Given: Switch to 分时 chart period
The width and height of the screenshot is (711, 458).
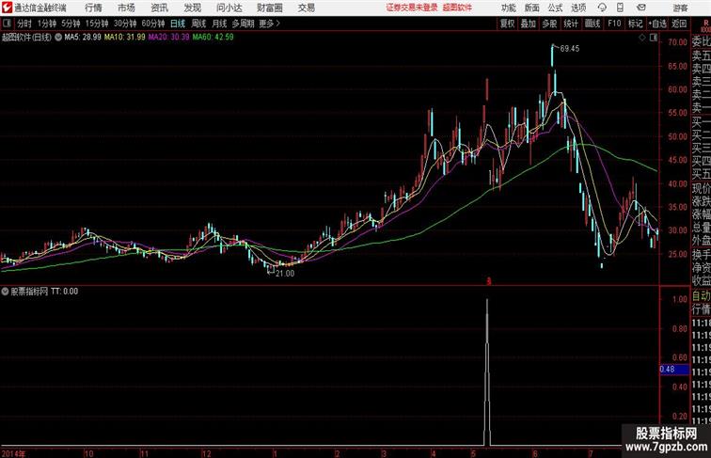Looking at the screenshot, I should (x=24, y=24).
